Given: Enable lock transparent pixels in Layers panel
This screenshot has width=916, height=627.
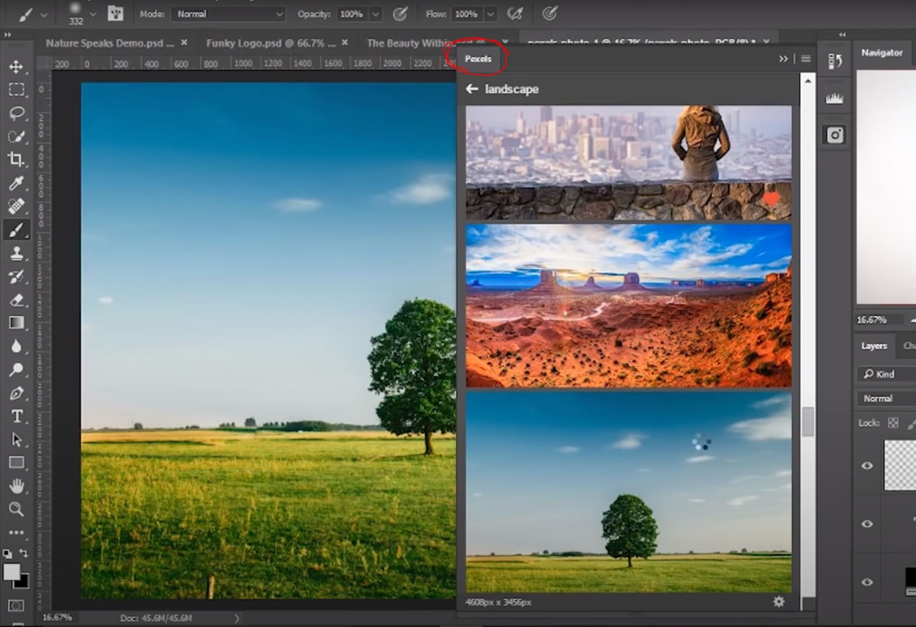Looking at the screenshot, I should point(893,422).
